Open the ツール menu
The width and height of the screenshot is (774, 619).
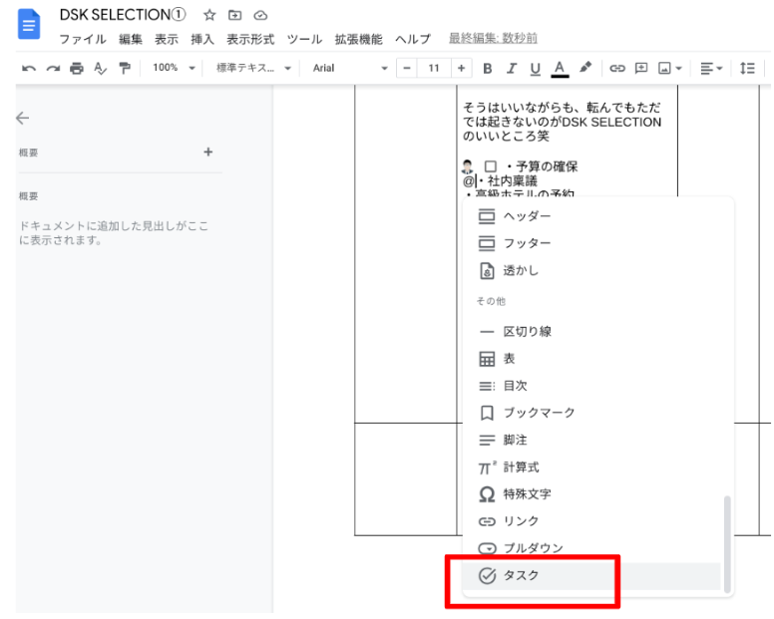coord(304,39)
